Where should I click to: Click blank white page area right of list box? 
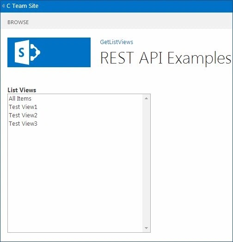click(192, 162)
